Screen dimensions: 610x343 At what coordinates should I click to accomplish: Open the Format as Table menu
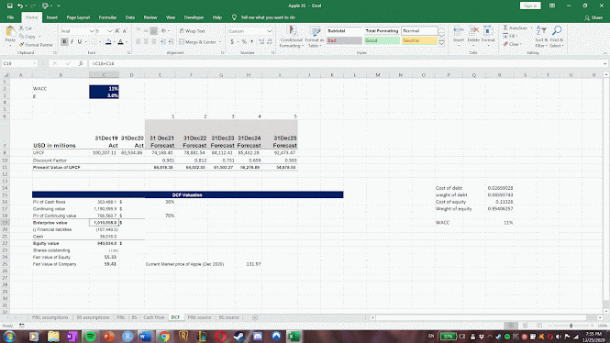pyautogui.click(x=314, y=37)
